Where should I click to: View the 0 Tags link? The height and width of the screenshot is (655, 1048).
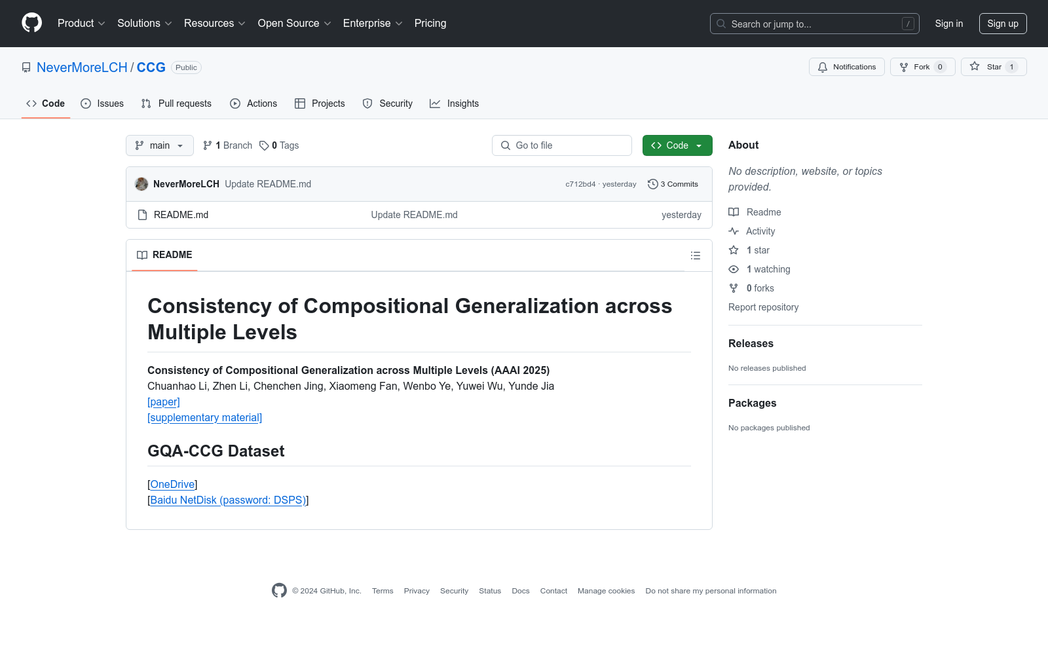279,145
